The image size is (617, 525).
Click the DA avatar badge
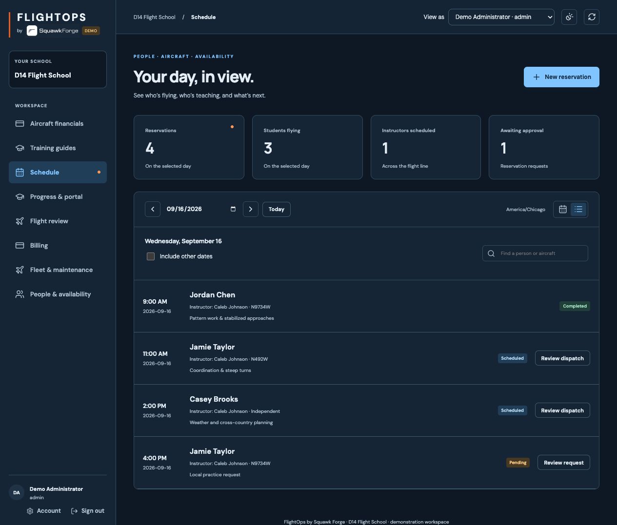pyautogui.click(x=17, y=493)
